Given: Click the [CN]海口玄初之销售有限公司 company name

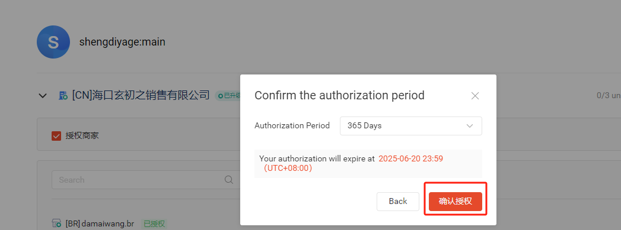Looking at the screenshot, I should (141, 95).
